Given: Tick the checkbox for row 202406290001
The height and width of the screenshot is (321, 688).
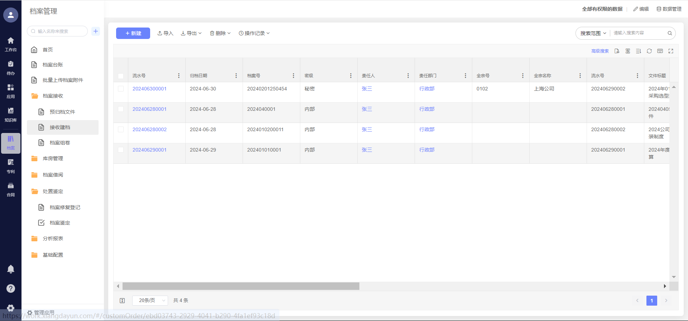Looking at the screenshot, I should tap(121, 150).
